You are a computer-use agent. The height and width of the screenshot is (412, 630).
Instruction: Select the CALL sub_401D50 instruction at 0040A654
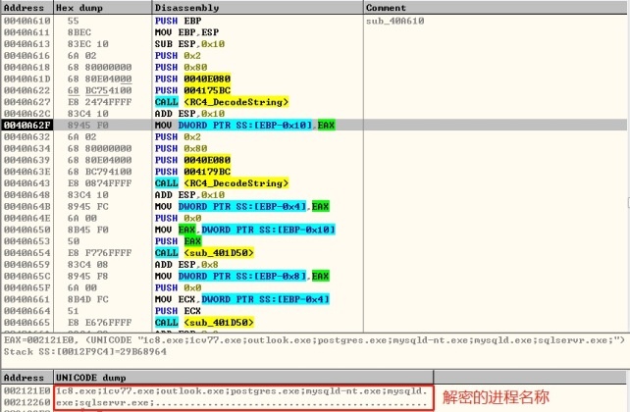(x=203, y=252)
